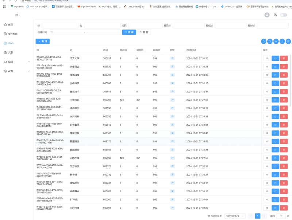Expand the 设置 sidebar submenu
Image resolution: width=292 pixels, height=220 pixels.
click(16, 71)
